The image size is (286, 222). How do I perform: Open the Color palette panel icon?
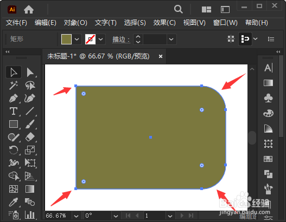268,113
